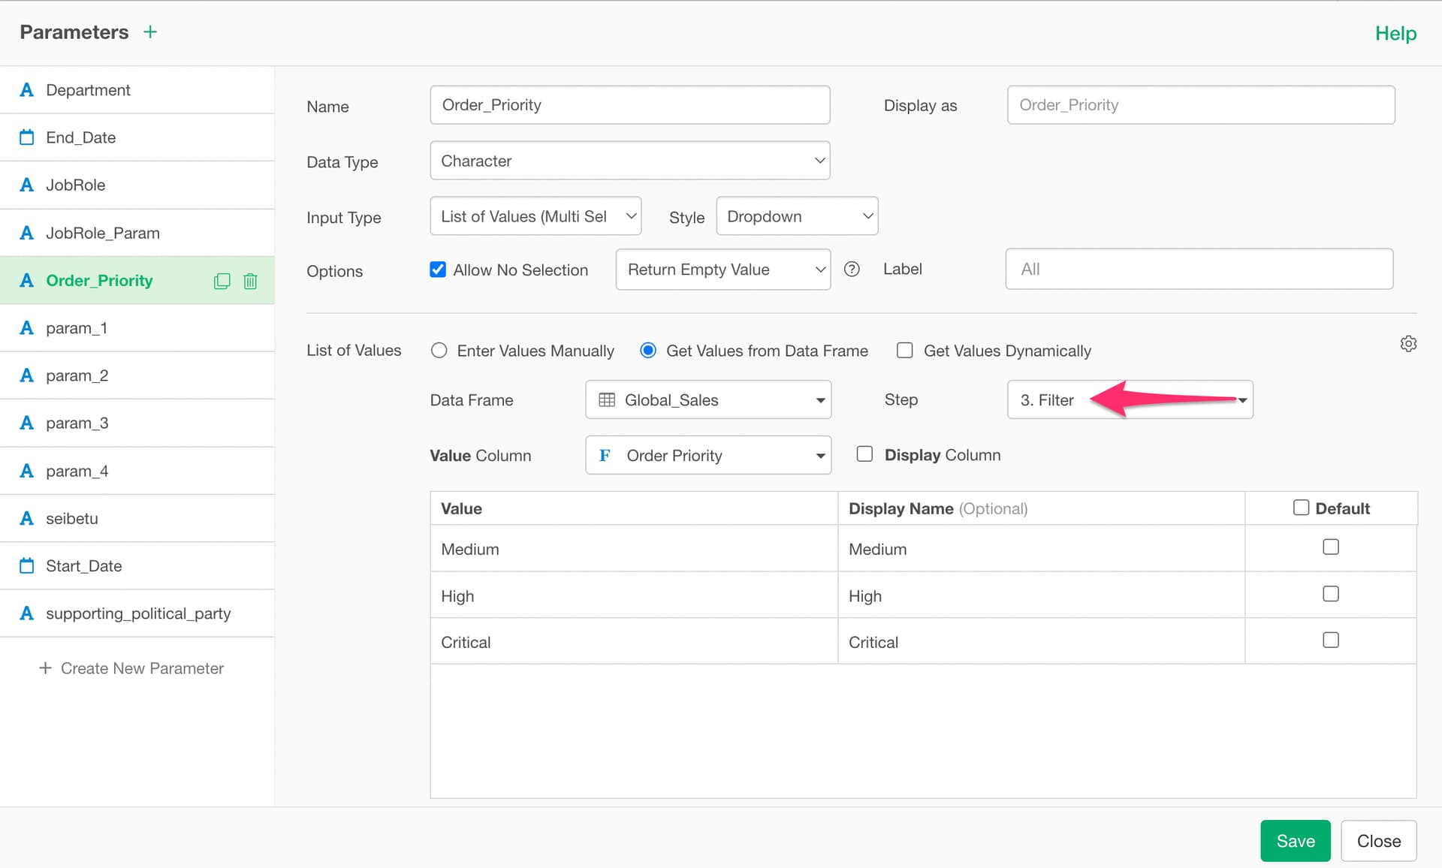The width and height of the screenshot is (1442, 868).
Task: Click the table icon in Data Frame field
Action: (607, 399)
